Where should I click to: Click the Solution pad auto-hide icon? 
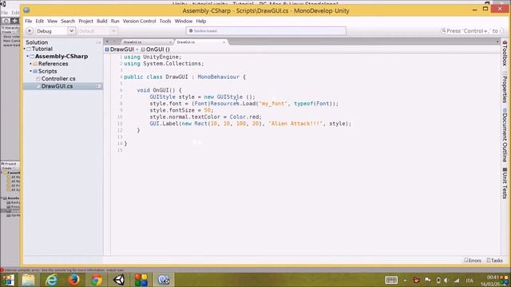coord(98,42)
